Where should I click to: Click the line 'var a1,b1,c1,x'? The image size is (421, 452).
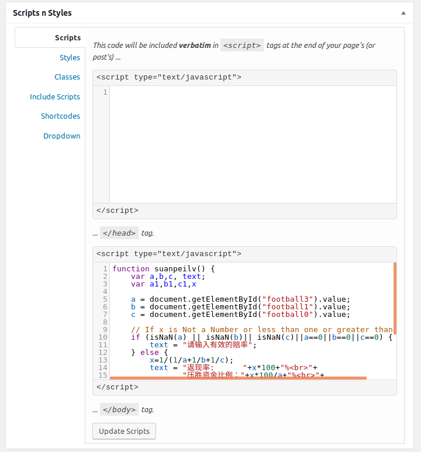pyautogui.click(x=164, y=284)
